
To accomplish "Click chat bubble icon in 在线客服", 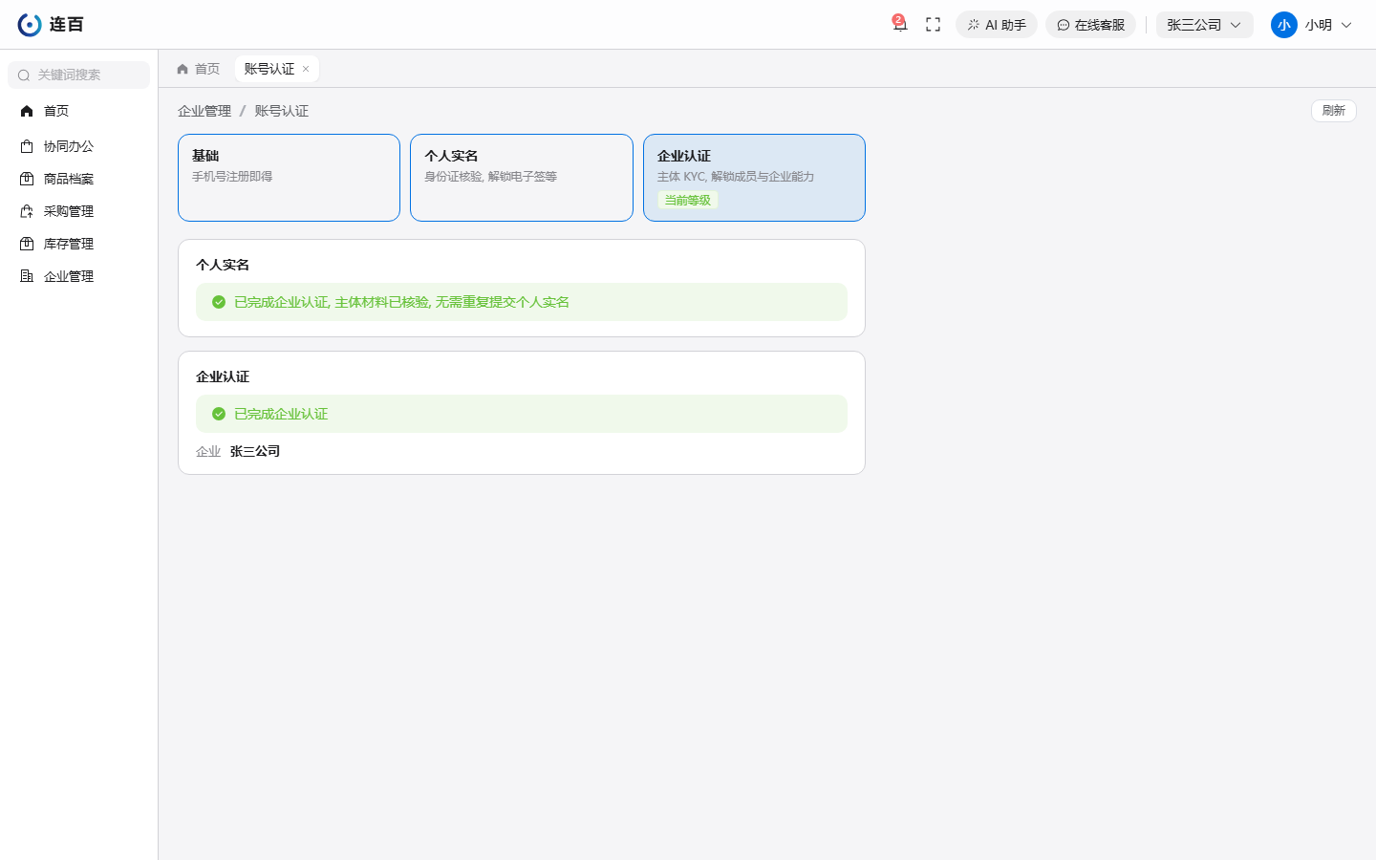I will click(x=1064, y=25).
